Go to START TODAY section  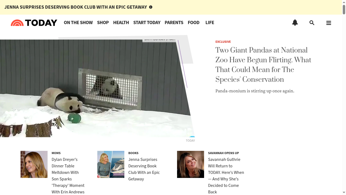pyautogui.click(x=147, y=23)
